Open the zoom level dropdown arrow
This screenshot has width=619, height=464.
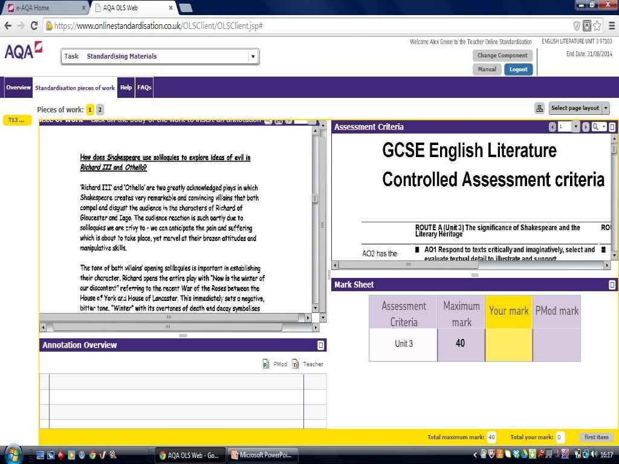(x=604, y=127)
